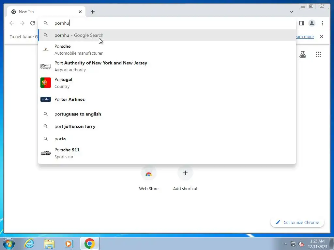This screenshot has height=250, width=334.
Task: Select the Porsche automobile manufacturer suggestion
Action: pyautogui.click(x=167, y=49)
